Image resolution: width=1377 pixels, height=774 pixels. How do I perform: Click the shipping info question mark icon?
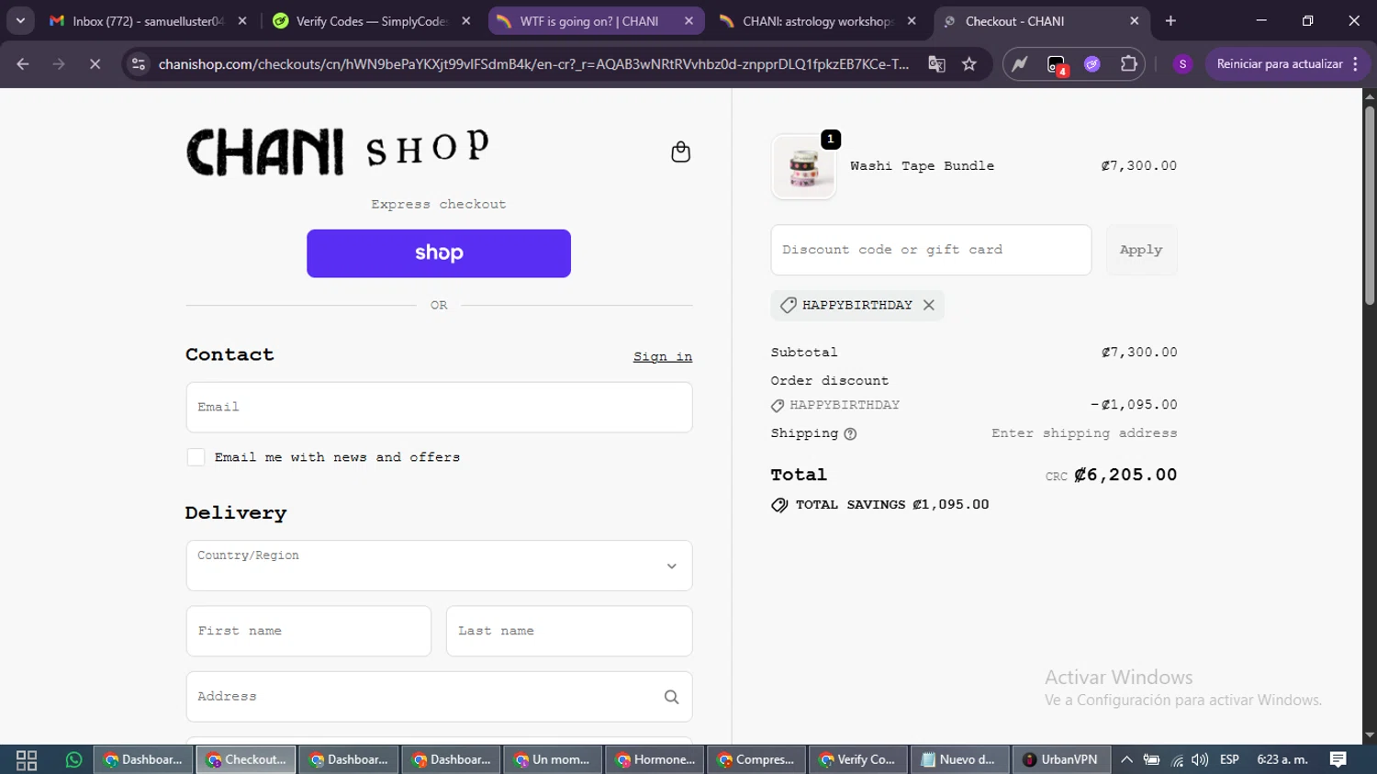[850, 434]
